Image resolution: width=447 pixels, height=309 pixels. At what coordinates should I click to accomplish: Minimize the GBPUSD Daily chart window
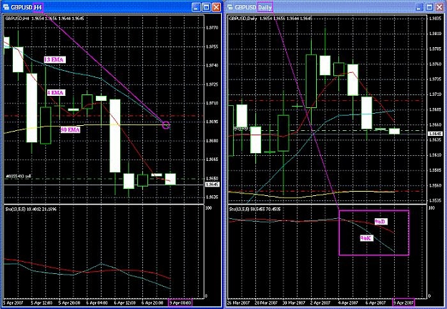[x=419, y=7]
